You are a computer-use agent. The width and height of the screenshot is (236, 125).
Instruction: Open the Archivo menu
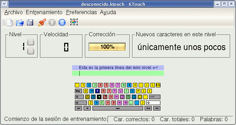point(13,12)
